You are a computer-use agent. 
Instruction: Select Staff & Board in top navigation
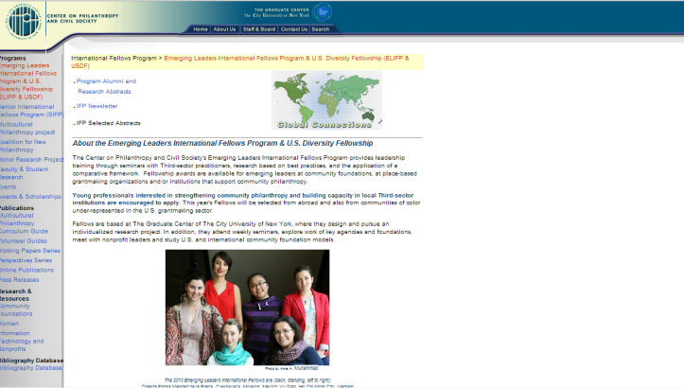coord(258,29)
